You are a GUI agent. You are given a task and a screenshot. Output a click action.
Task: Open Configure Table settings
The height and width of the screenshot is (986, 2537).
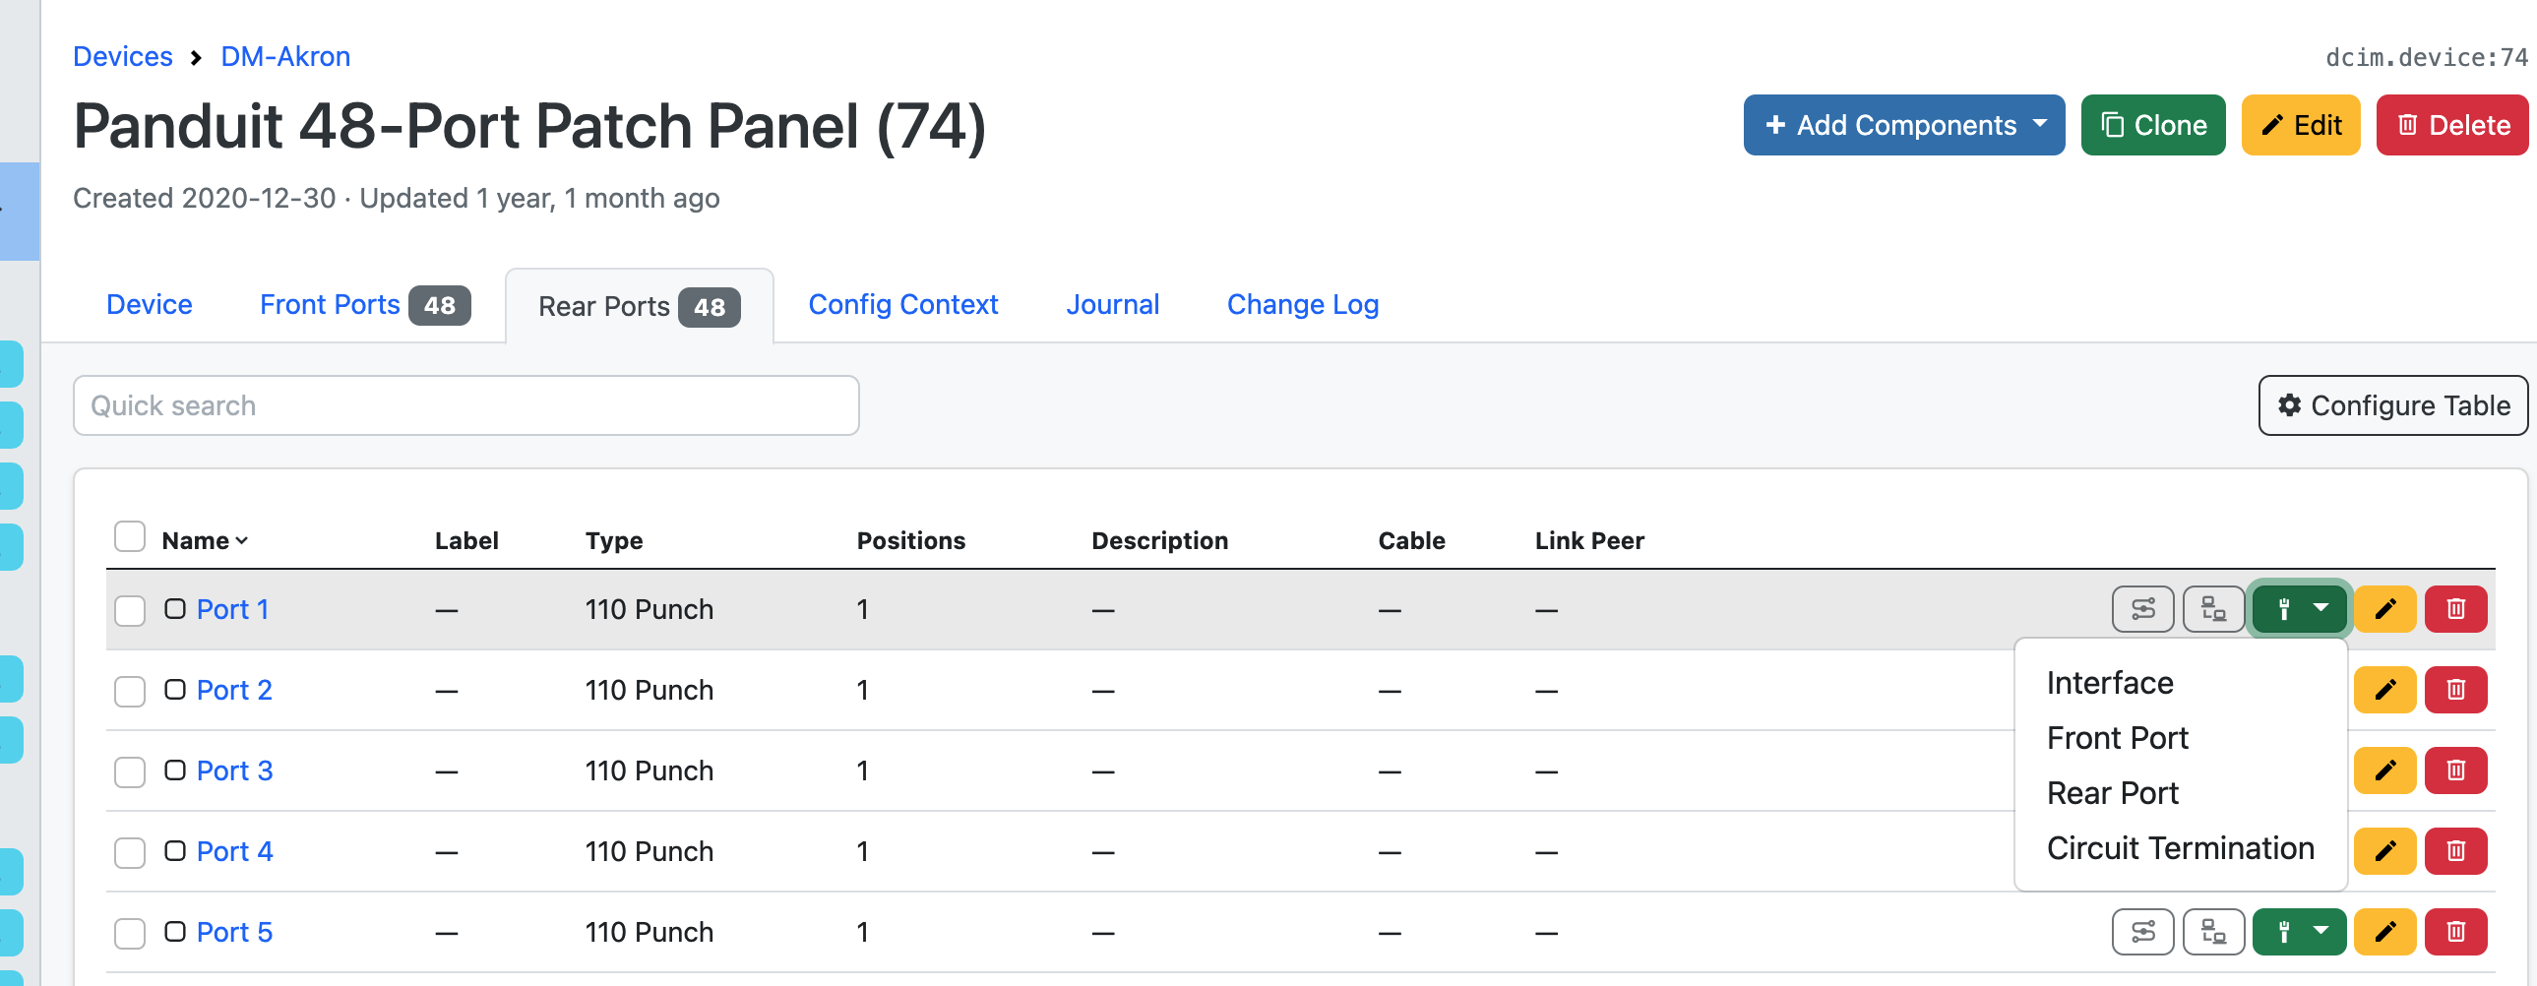[x=2392, y=405]
